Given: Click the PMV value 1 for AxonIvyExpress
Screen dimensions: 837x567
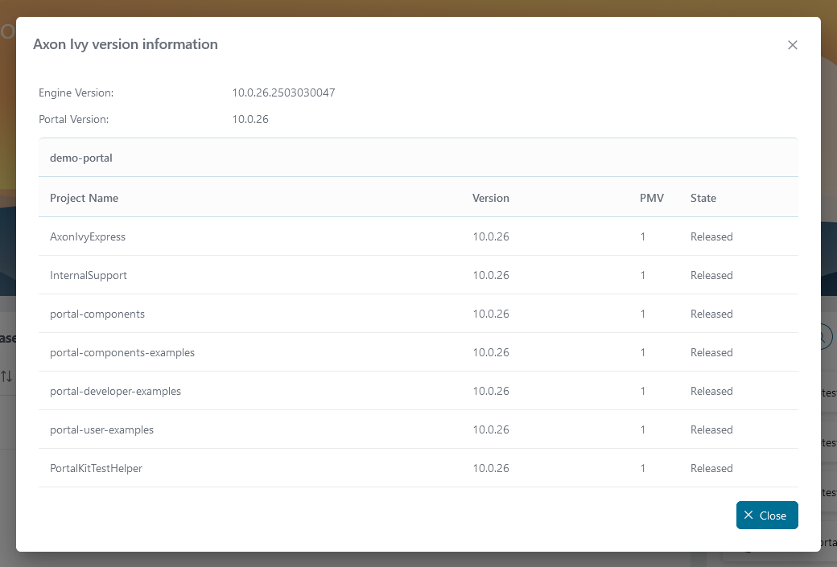Looking at the screenshot, I should click(643, 236).
